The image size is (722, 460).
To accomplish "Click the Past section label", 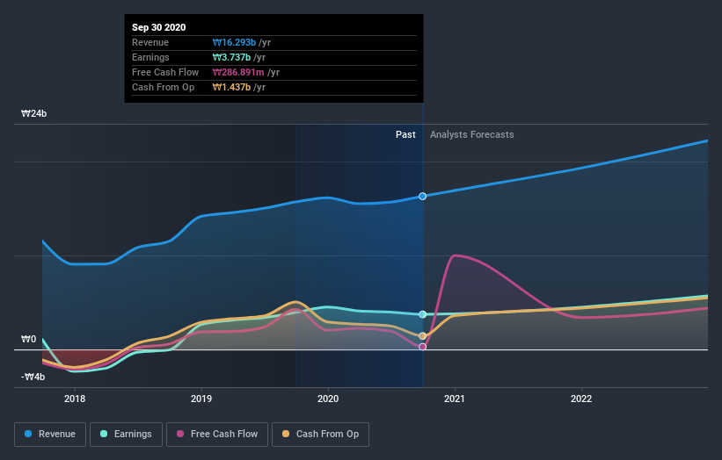I will coord(405,134).
